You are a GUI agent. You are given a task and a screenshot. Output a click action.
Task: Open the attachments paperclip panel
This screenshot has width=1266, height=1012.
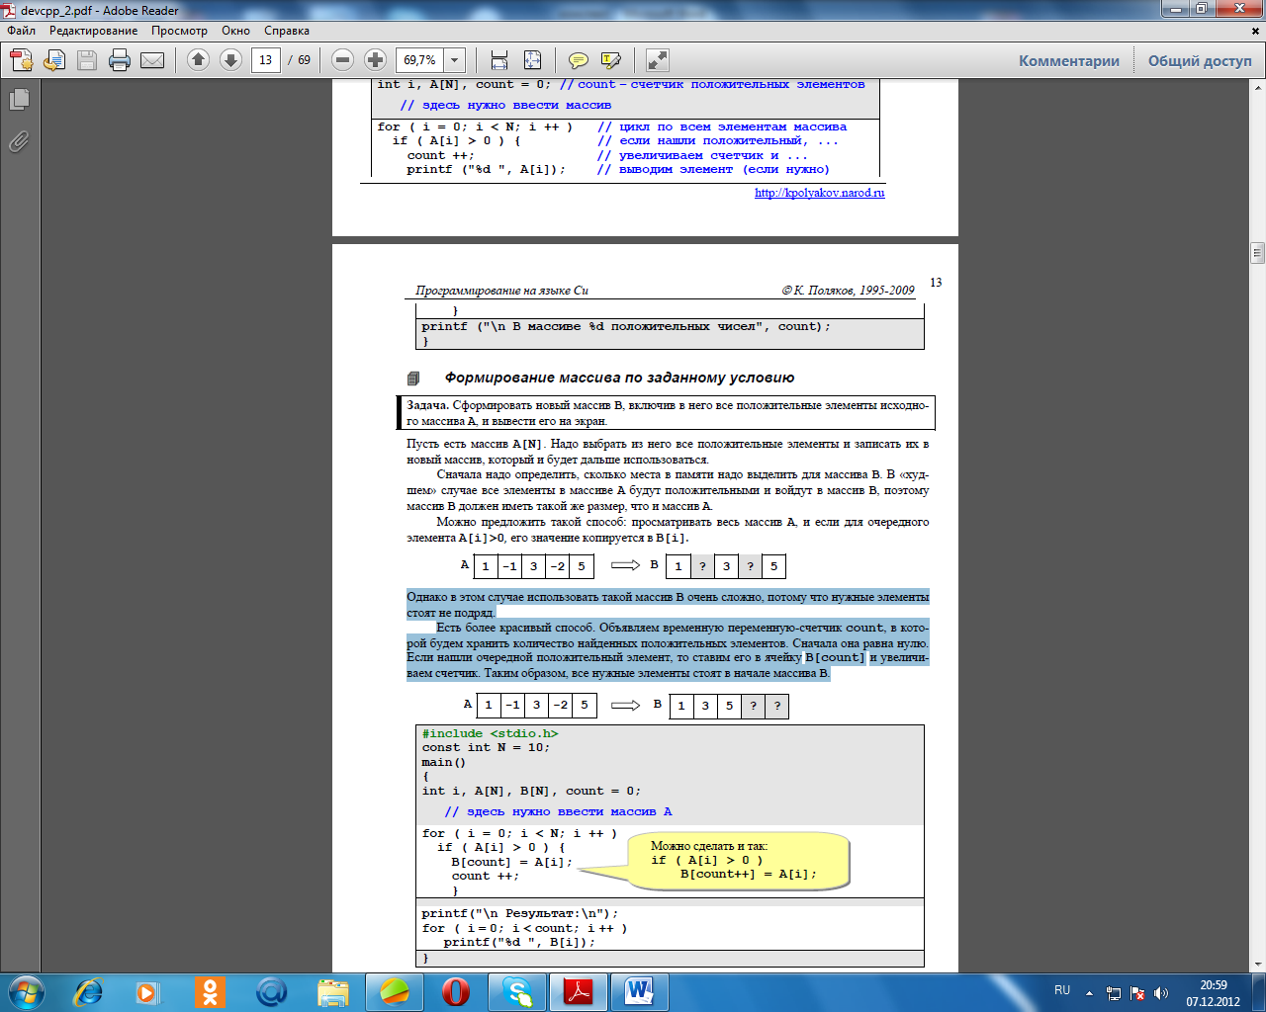tap(19, 142)
